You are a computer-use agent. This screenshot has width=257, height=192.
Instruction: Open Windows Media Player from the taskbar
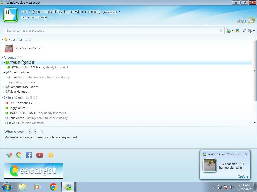(x=37, y=187)
